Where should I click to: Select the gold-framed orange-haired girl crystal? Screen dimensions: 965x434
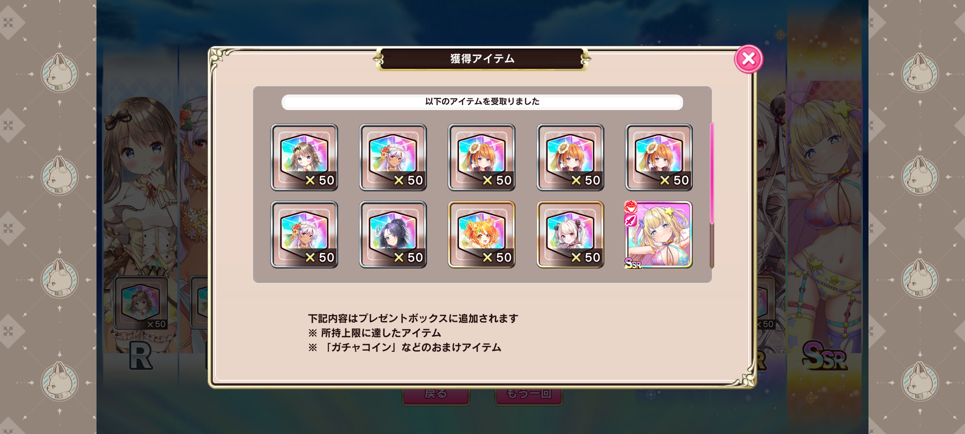(482, 235)
